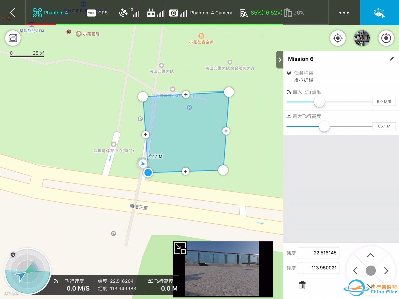Delete the selected waypoint trash icon
The height and width of the screenshot is (299, 399).
click(302, 285)
